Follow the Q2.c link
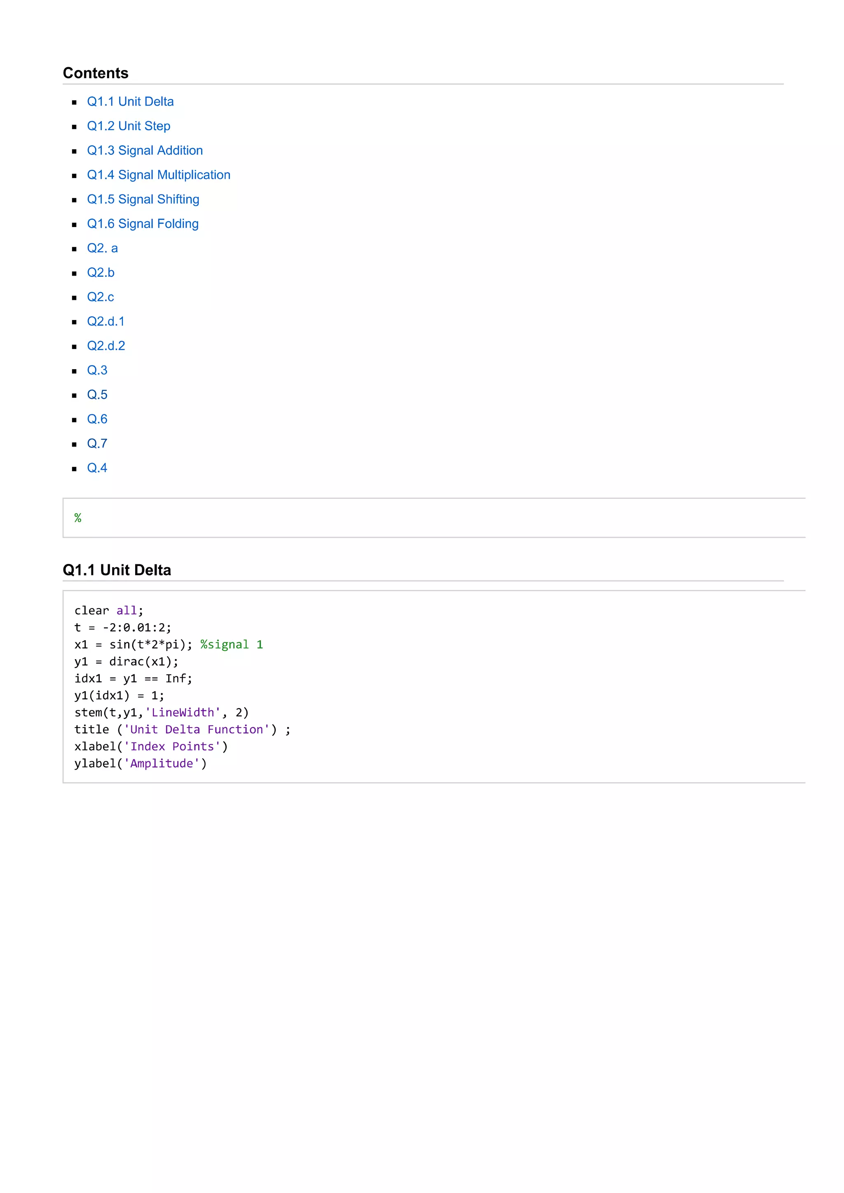 point(100,297)
